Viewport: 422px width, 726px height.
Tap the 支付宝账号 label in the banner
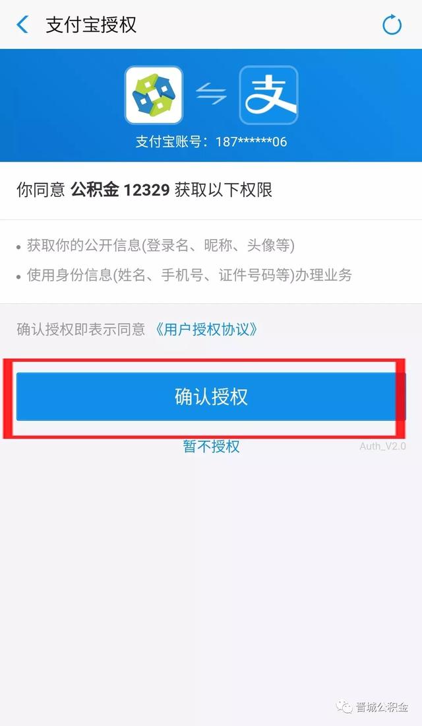(168, 141)
